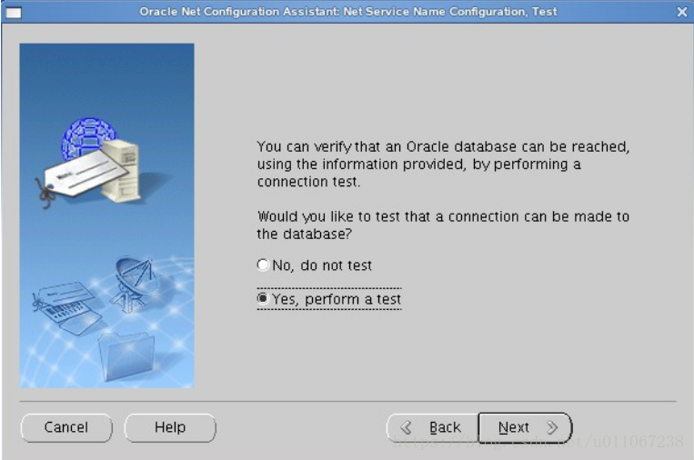The image size is (694, 460).
Task: Go Back to previous step
Action: point(432,427)
